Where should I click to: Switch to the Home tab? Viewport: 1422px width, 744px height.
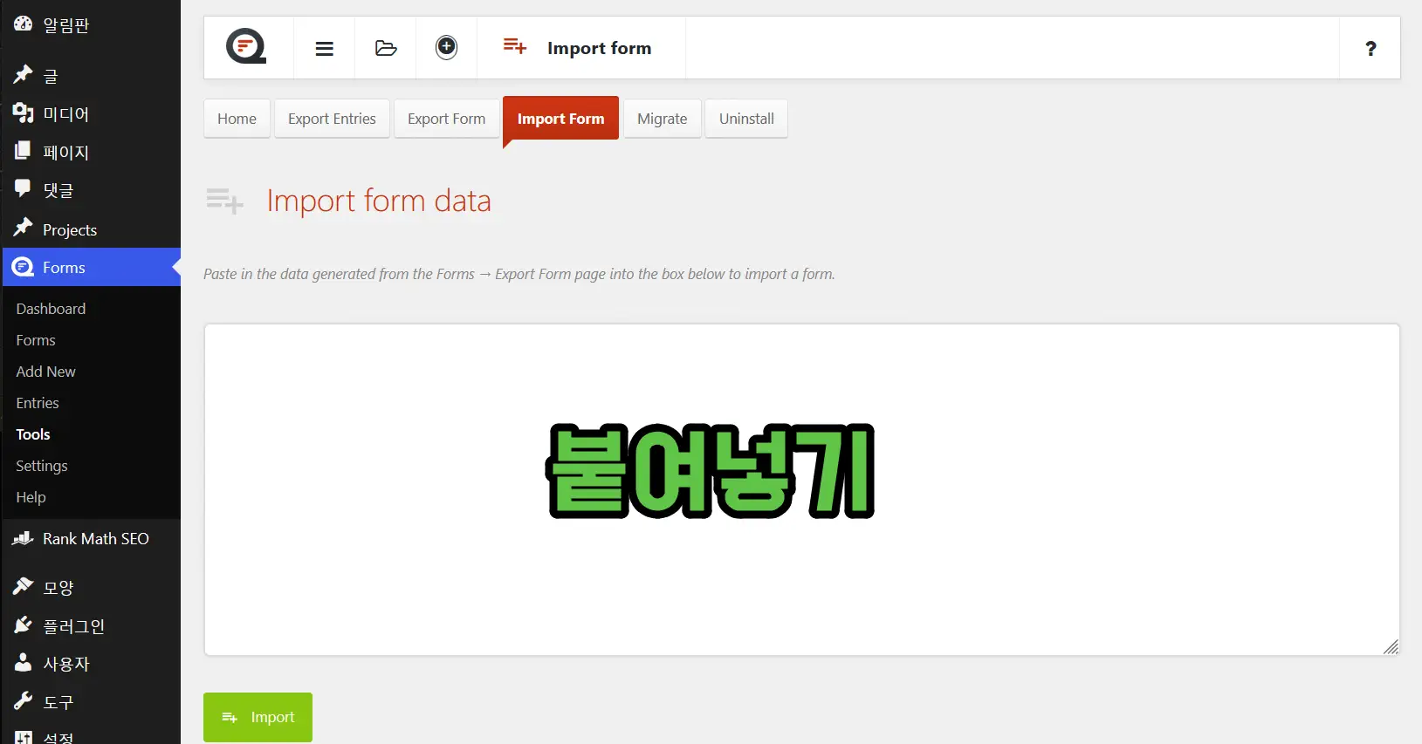point(237,119)
